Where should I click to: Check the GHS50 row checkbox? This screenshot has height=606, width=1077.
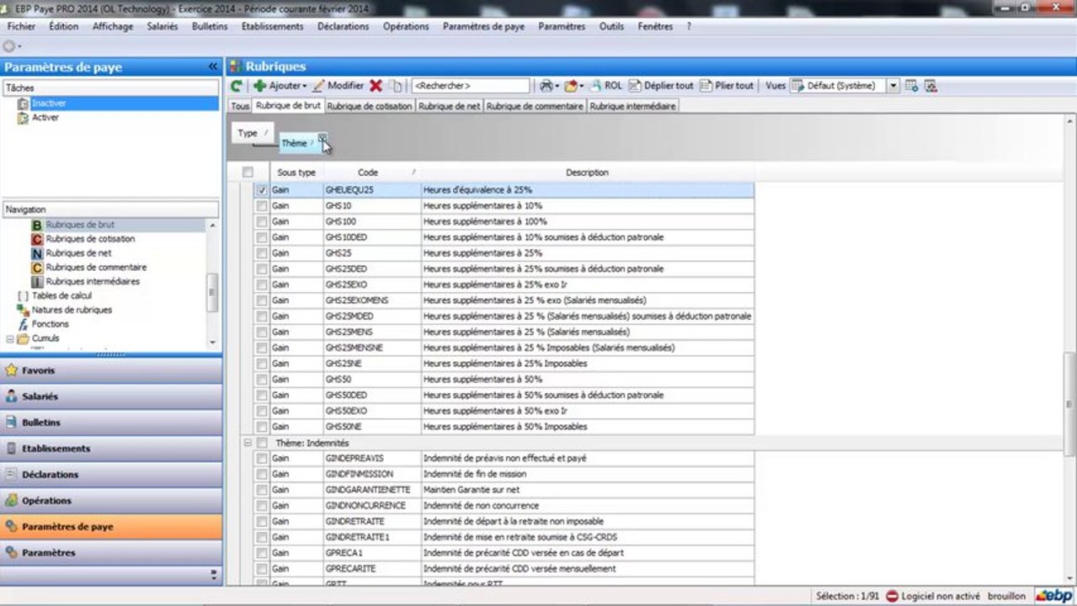(262, 380)
